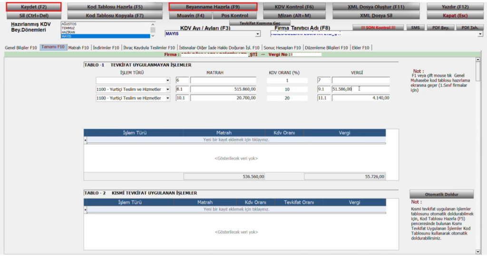Image resolution: width=487 pixels, height=256 pixels.
Task: Switch to Genel Bilgiler F10 tab
Action: 21,48
